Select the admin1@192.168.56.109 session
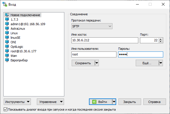Viewport: 170px width, 114px height. point(28,24)
